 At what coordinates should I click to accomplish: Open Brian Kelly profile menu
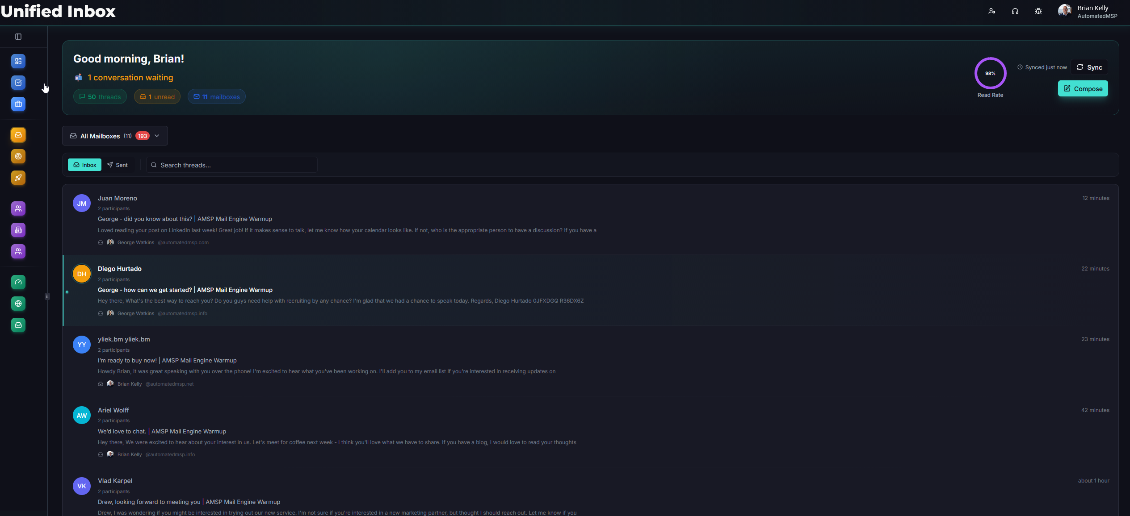point(1088,12)
